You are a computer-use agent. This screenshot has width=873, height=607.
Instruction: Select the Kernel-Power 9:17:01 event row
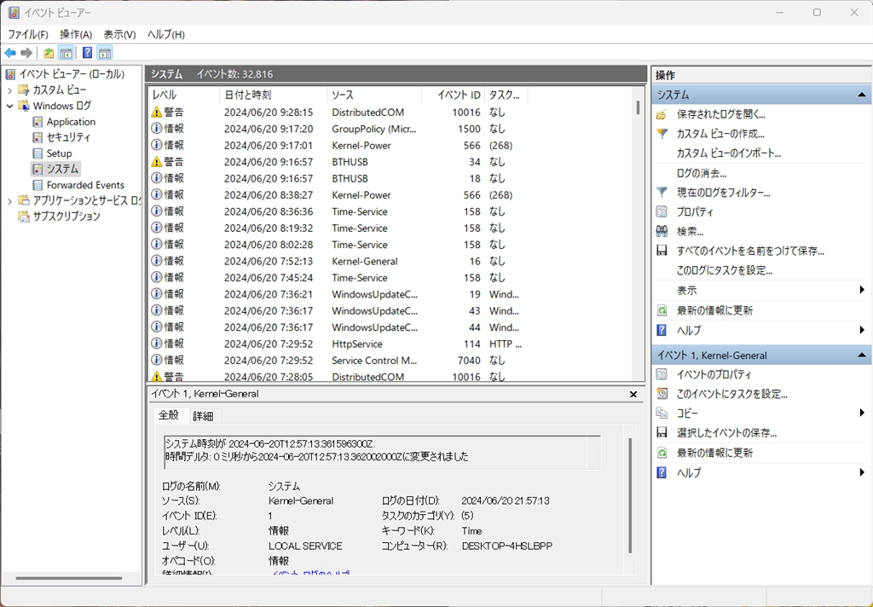390,145
